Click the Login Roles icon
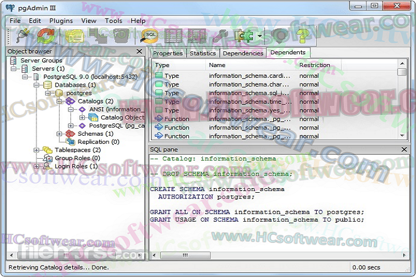416x277 pixels. 47,166
